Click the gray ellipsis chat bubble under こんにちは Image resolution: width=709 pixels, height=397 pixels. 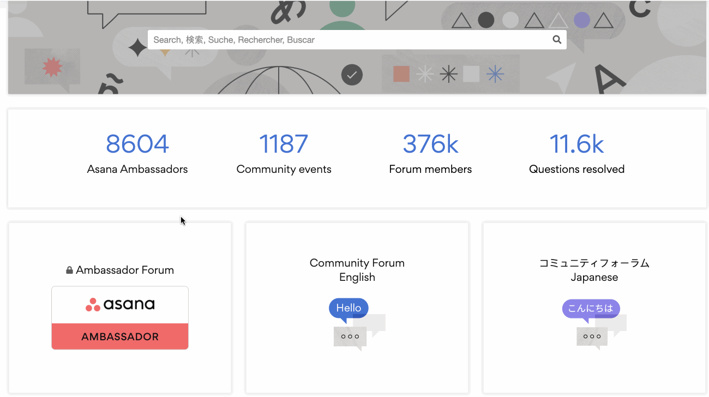[592, 338]
